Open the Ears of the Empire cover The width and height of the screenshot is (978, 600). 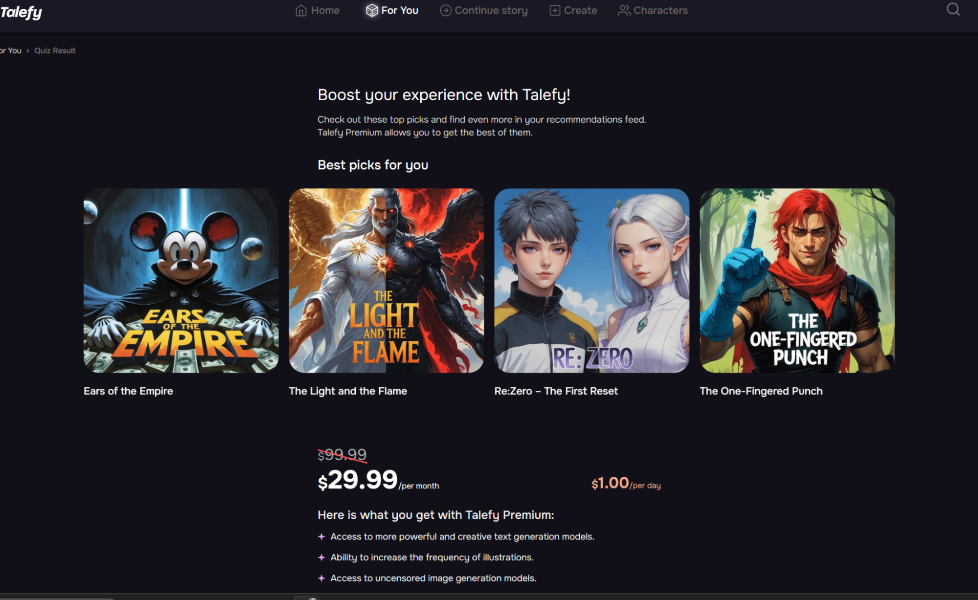click(x=181, y=280)
